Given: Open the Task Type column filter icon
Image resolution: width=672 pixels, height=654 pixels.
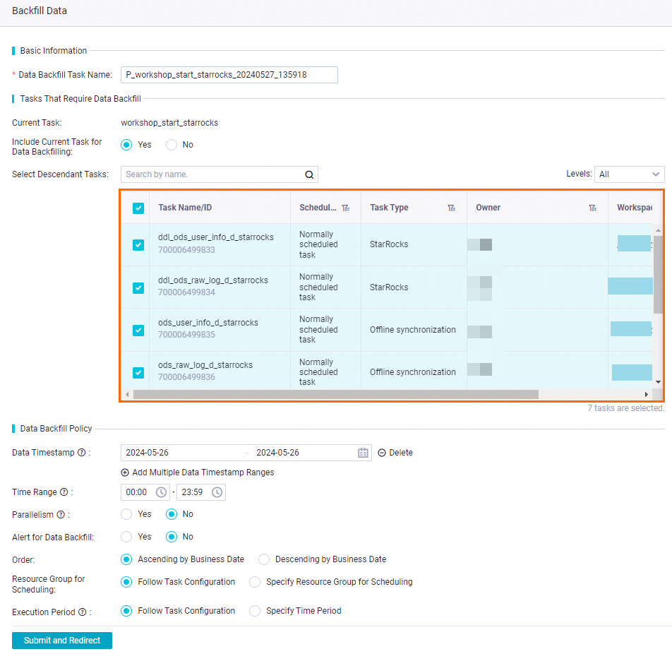Looking at the screenshot, I should click(x=451, y=208).
